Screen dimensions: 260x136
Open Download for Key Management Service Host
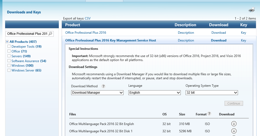coord(219,40)
